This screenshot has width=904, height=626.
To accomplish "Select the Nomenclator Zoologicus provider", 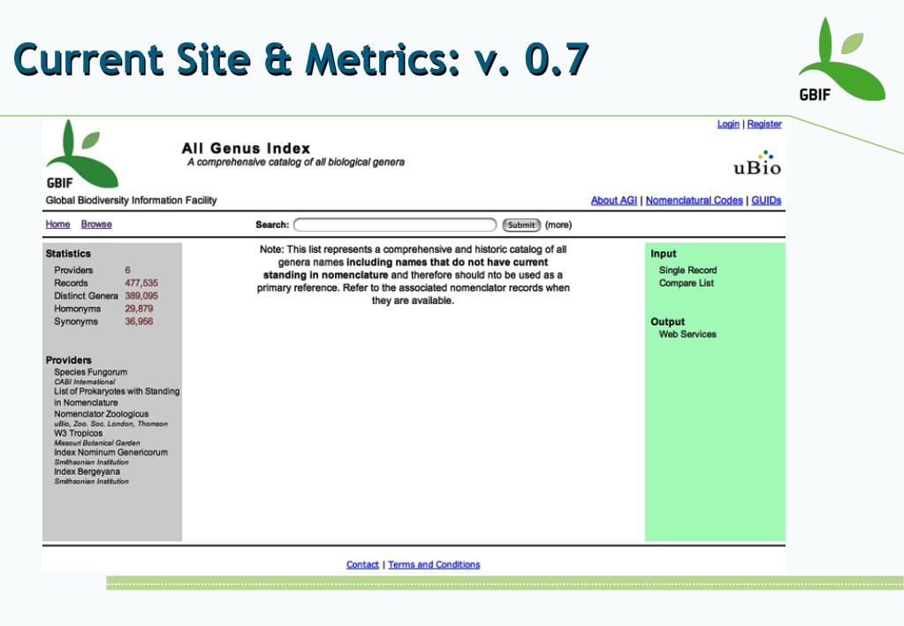I will pos(102,414).
